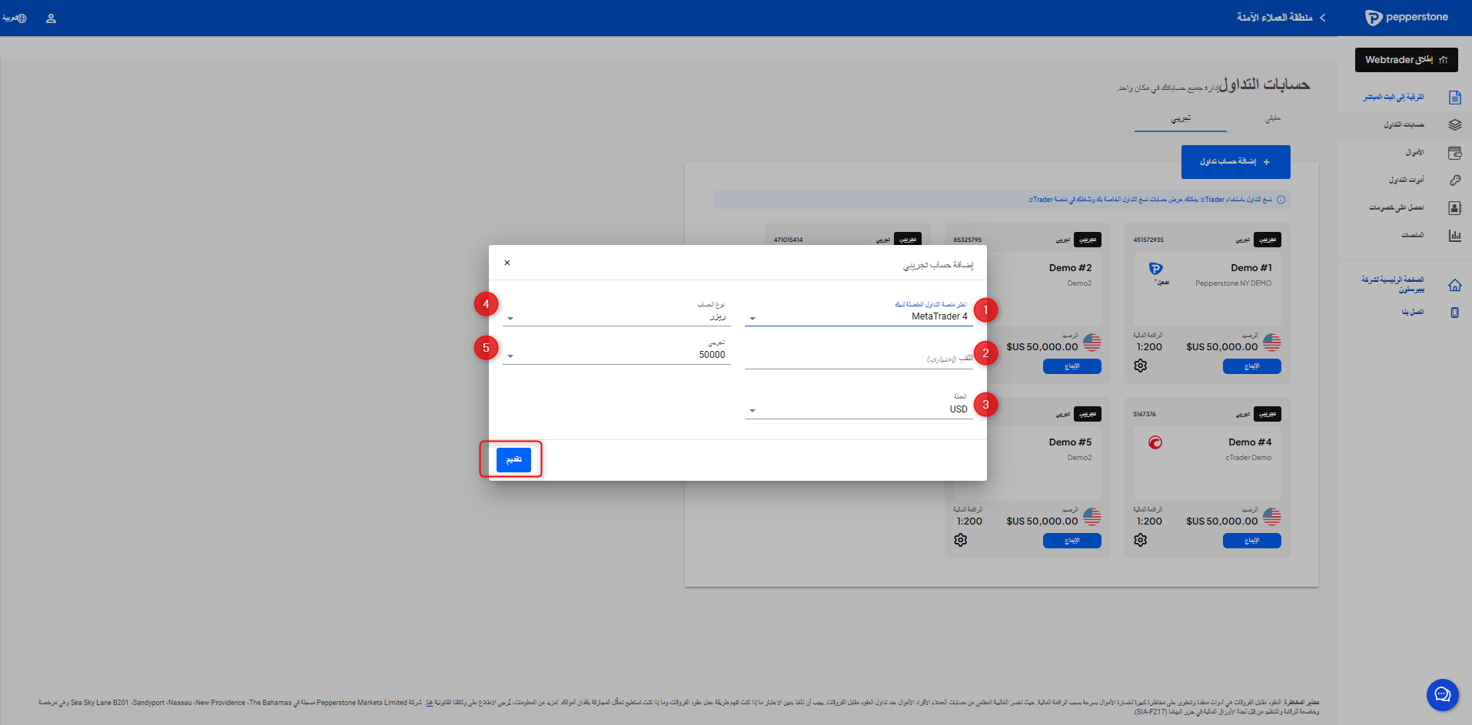Select the layers icon for trading accounts
This screenshot has width=1472, height=725.
pos(1454,124)
